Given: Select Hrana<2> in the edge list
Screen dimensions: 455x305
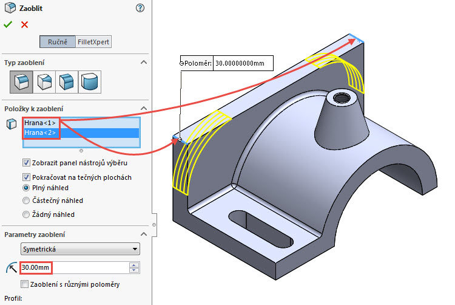Looking at the screenshot, I should pyautogui.click(x=81, y=132).
